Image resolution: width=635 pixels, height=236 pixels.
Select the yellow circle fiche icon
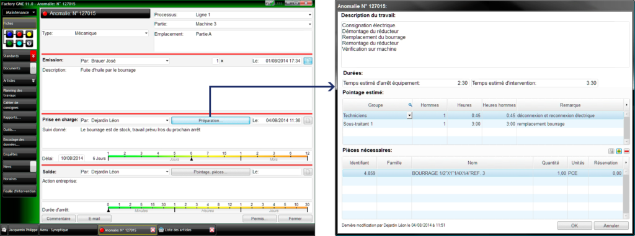(29, 34)
